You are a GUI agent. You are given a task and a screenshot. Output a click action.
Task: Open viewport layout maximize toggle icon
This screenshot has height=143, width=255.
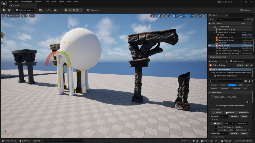pyautogui.click(x=204, y=16)
